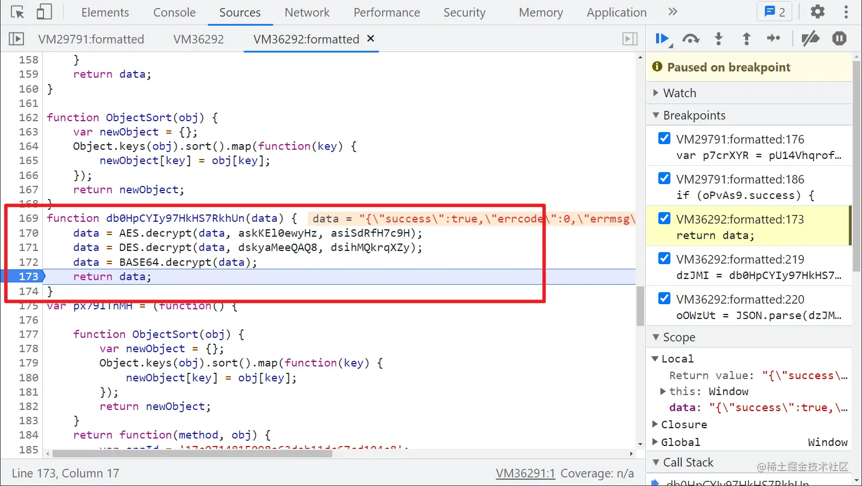
Task: Open the Memory panel
Action: coord(541,12)
